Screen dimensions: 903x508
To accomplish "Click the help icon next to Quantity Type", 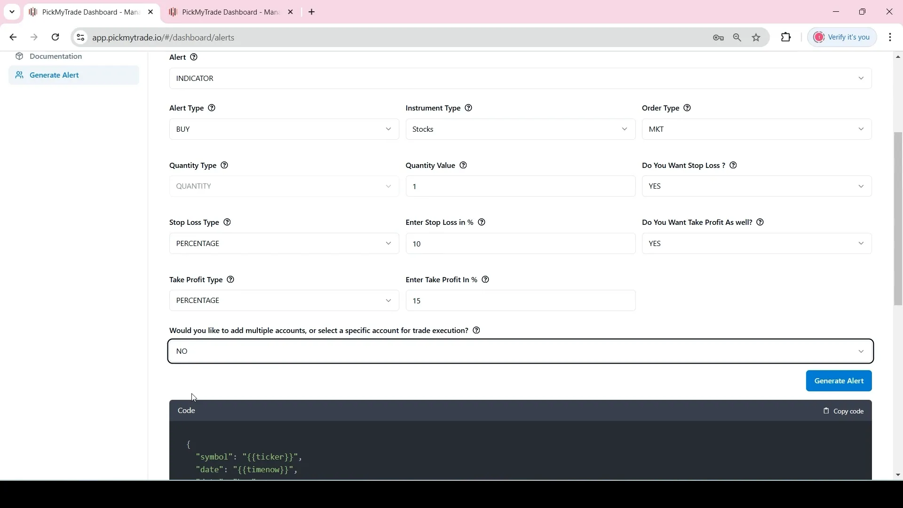I will [224, 165].
